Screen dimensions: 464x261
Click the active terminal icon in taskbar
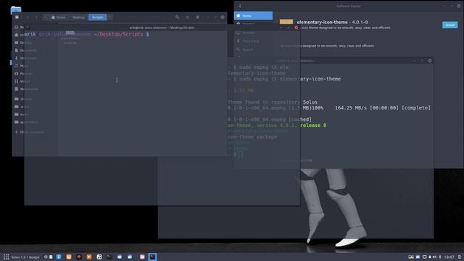point(152,257)
